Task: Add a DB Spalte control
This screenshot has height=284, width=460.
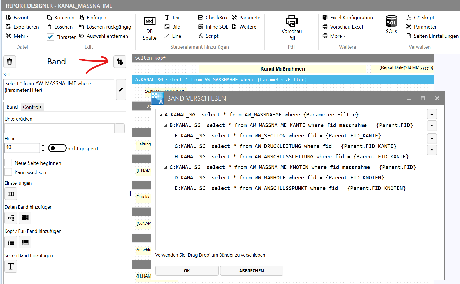Action: click(x=150, y=29)
